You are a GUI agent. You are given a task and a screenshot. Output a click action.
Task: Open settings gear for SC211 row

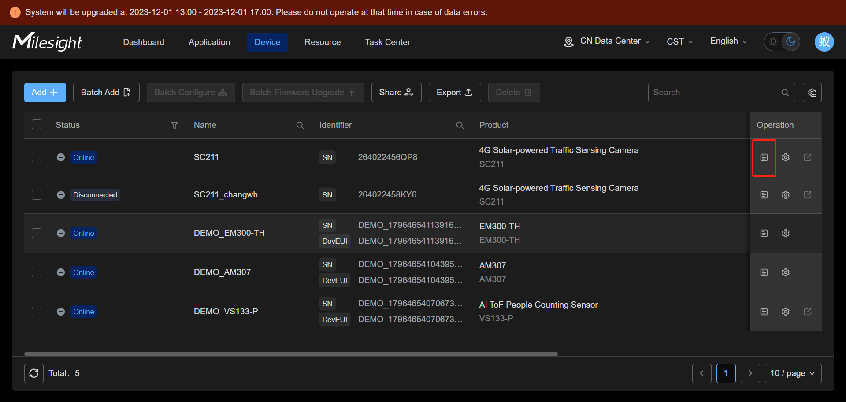tap(786, 157)
